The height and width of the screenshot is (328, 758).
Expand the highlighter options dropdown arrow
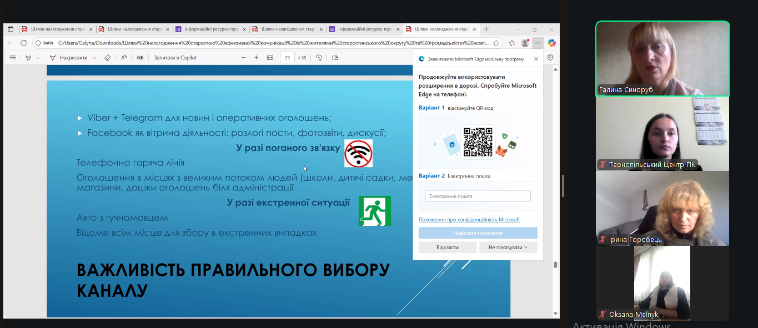(38, 58)
